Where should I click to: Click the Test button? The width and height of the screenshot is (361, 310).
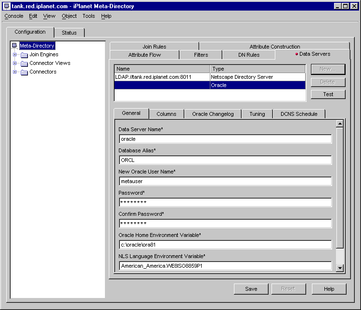328,94
